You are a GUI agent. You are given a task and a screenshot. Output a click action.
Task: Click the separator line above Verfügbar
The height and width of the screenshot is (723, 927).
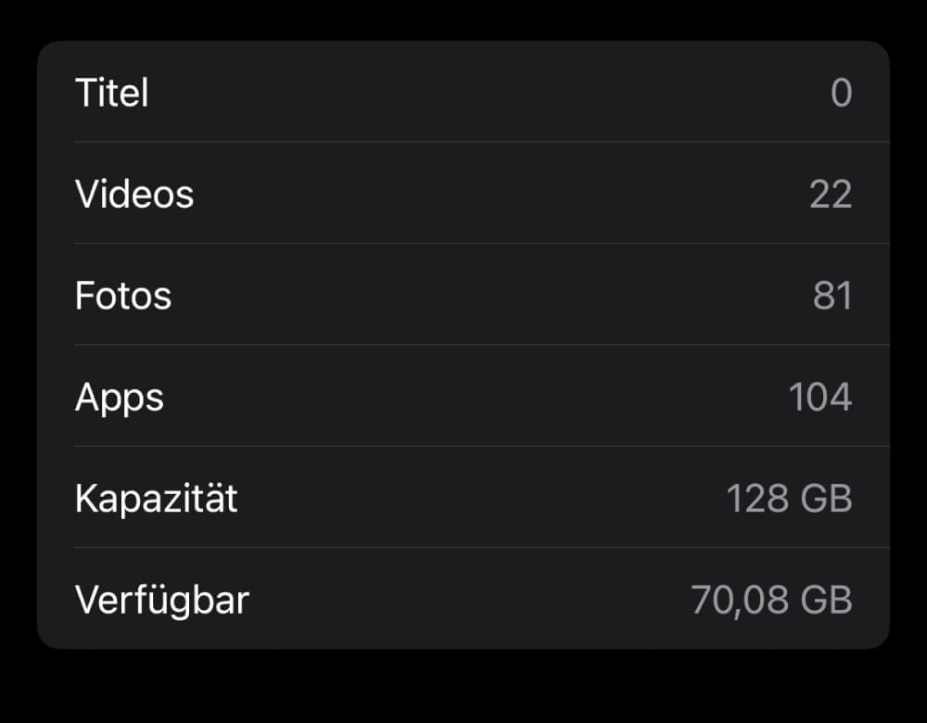click(x=482, y=548)
